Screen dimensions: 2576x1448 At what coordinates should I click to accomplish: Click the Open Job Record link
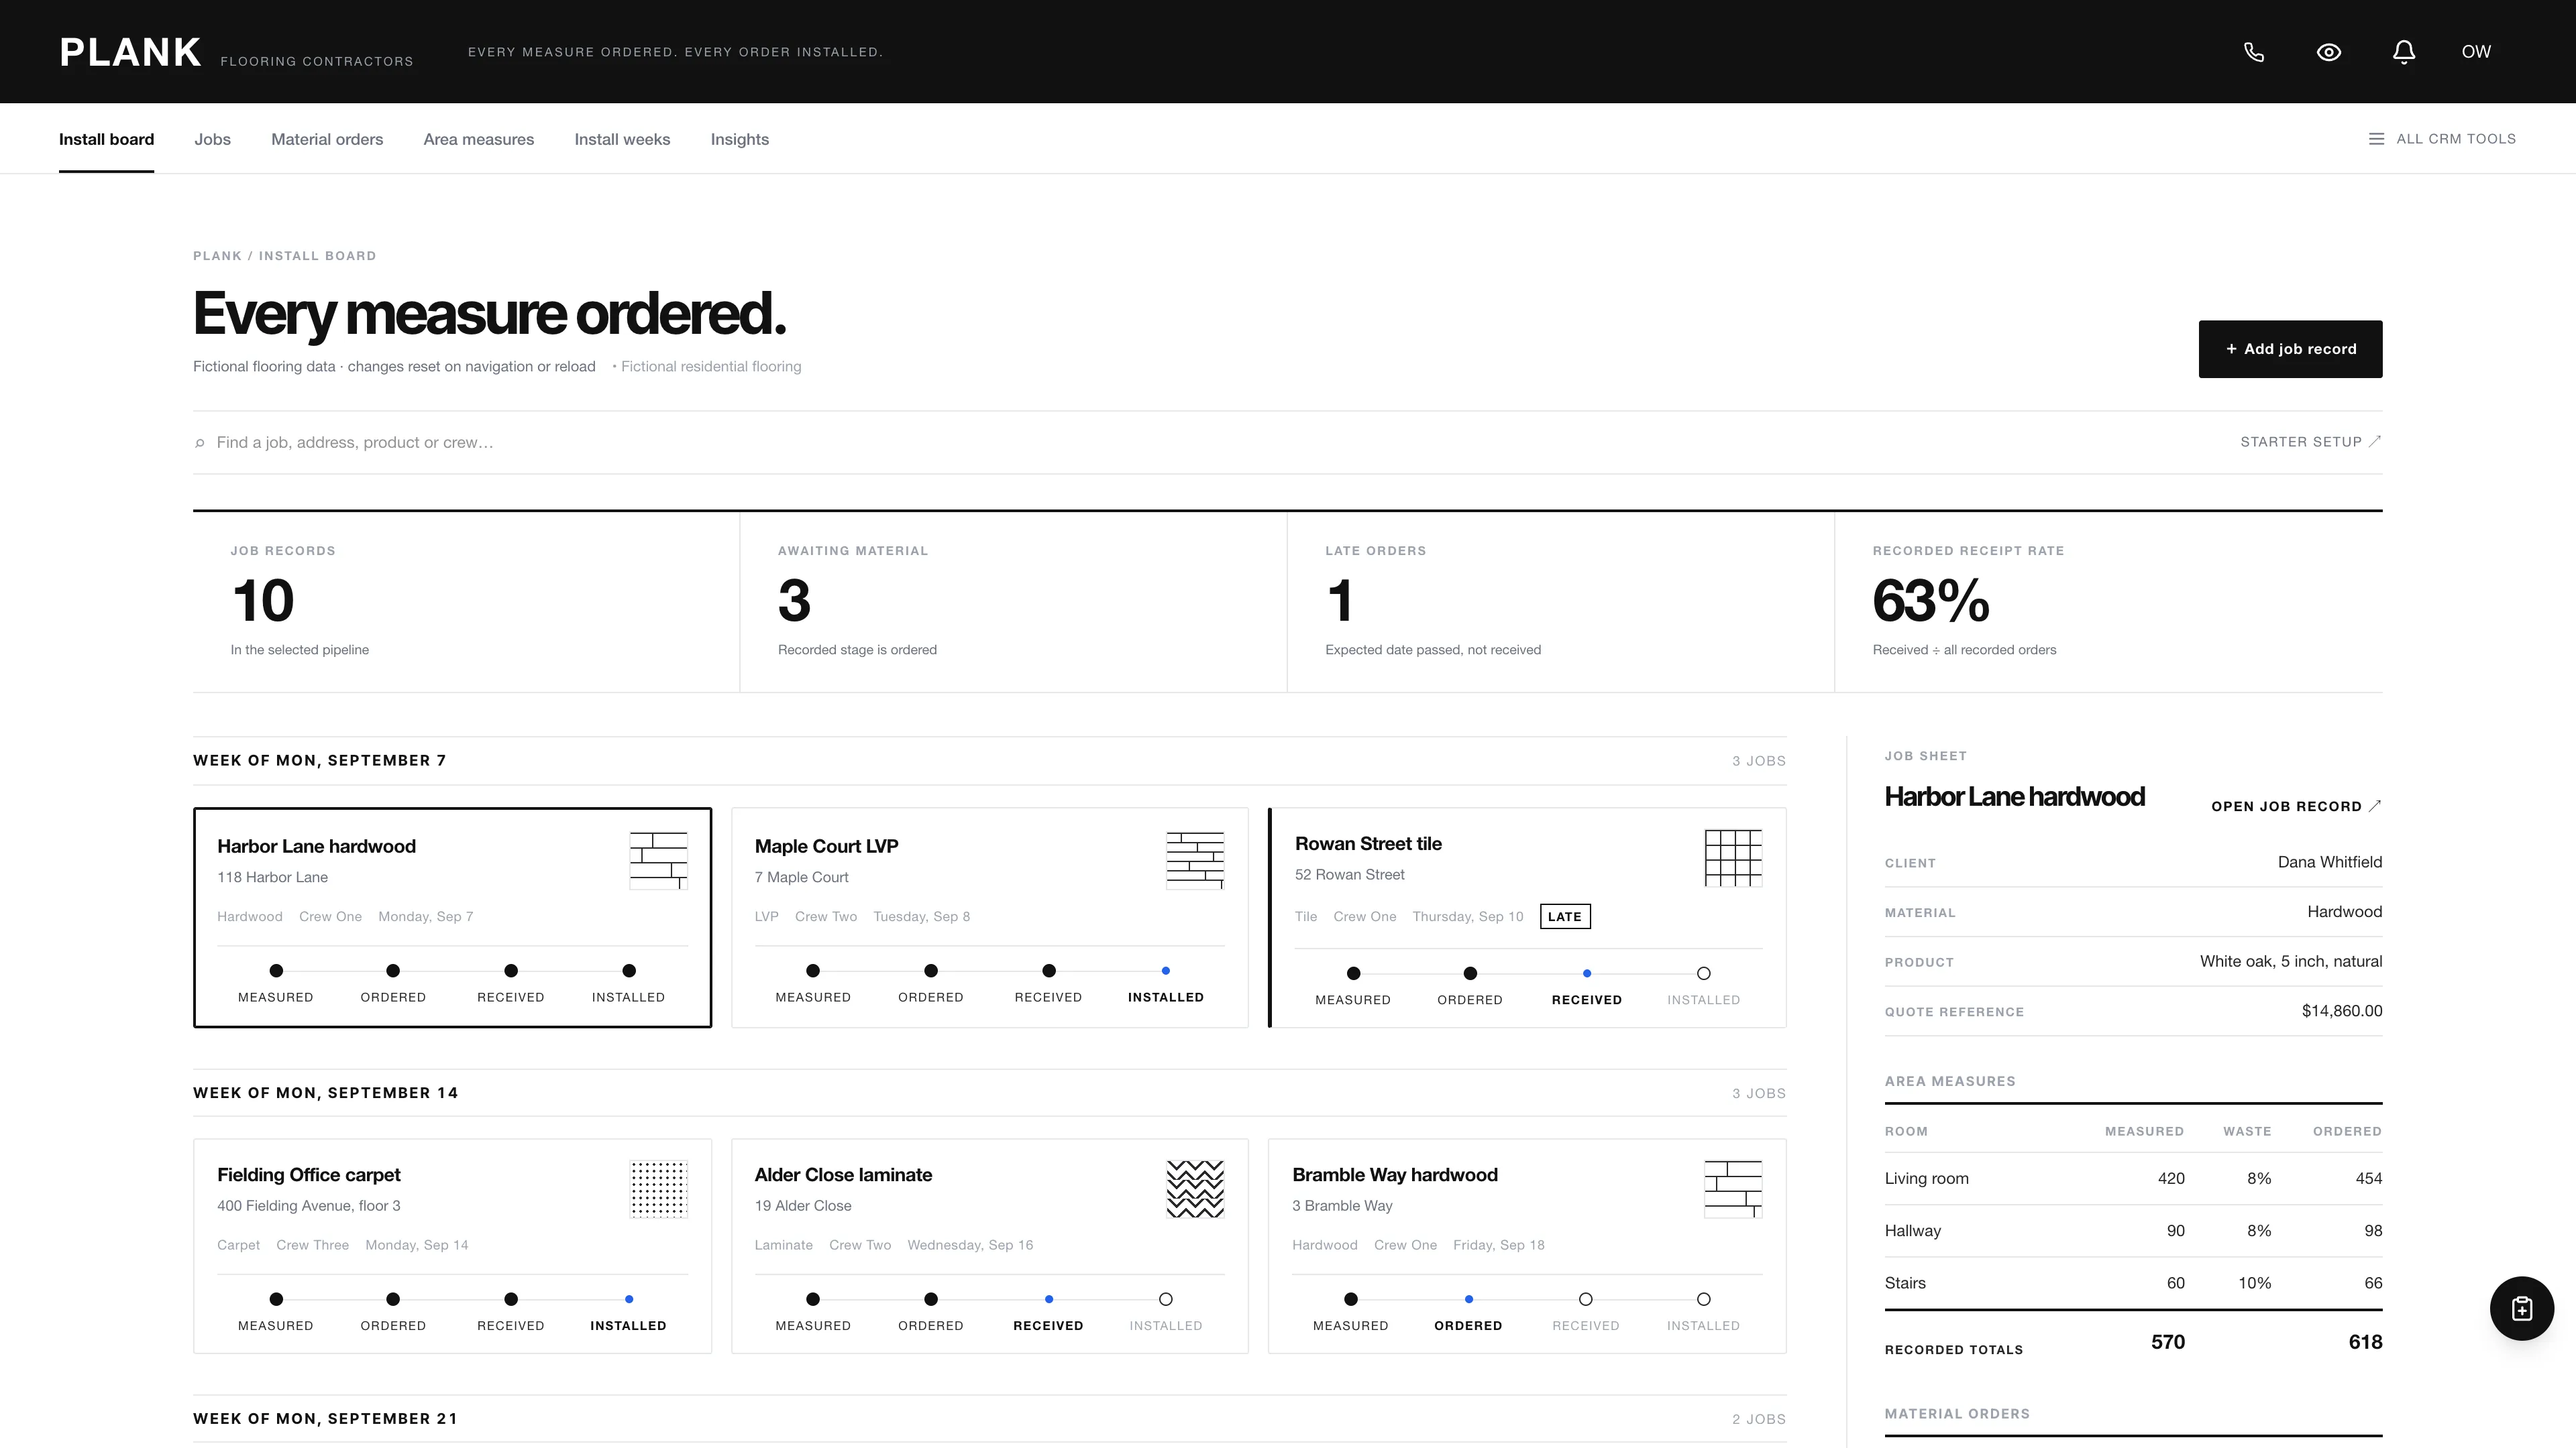click(x=2296, y=806)
